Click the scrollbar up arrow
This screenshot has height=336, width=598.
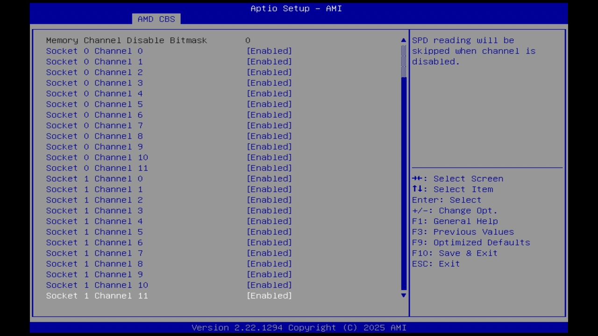(x=403, y=40)
